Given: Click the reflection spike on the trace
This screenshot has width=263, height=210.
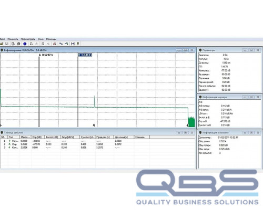Looking at the screenshot, I should [x=95, y=101].
